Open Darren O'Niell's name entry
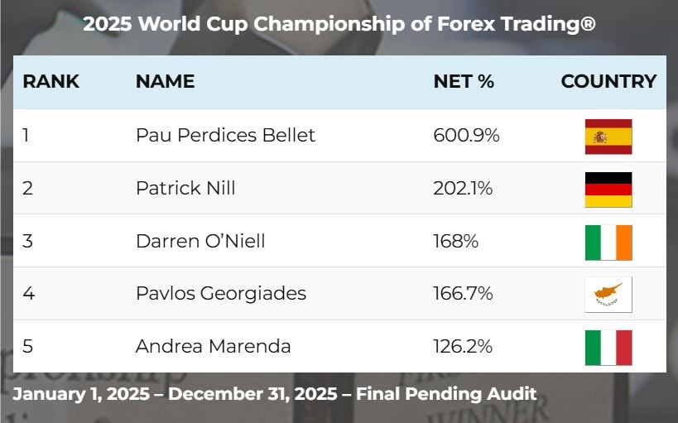Screen dimensions: 678x423 pyautogui.click(x=201, y=241)
